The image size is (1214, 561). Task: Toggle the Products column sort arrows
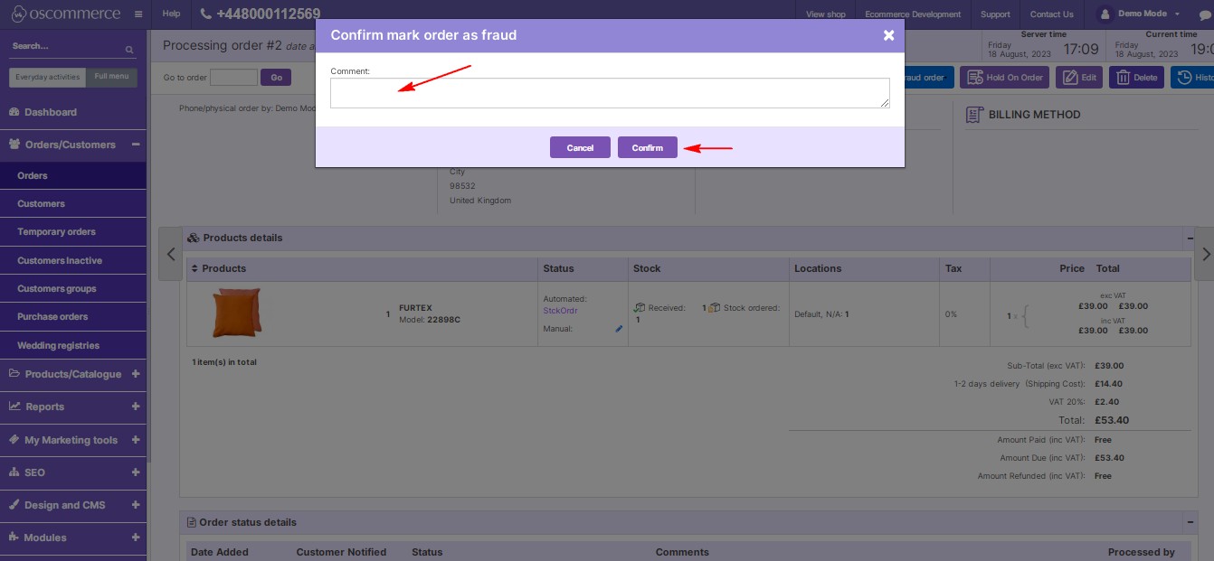coord(194,268)
